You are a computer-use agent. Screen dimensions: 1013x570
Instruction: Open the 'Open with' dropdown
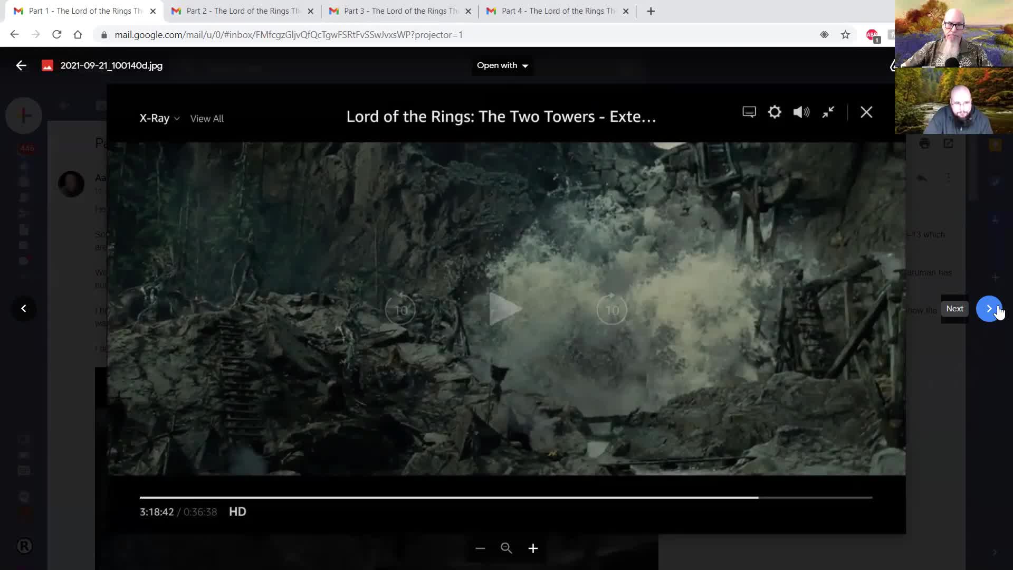pos(502,65)
